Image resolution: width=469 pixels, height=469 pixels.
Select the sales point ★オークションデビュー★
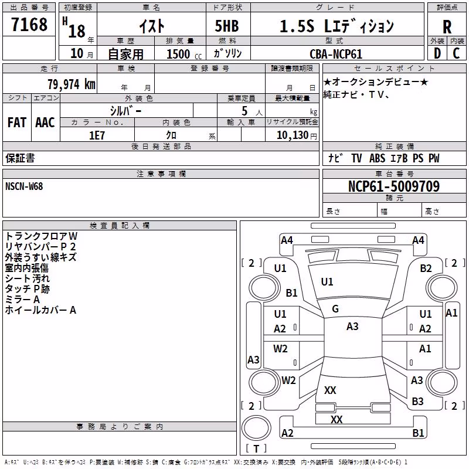coord(376,81)
